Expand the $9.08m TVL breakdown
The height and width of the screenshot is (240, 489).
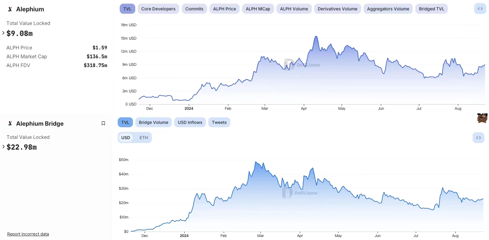3,33
